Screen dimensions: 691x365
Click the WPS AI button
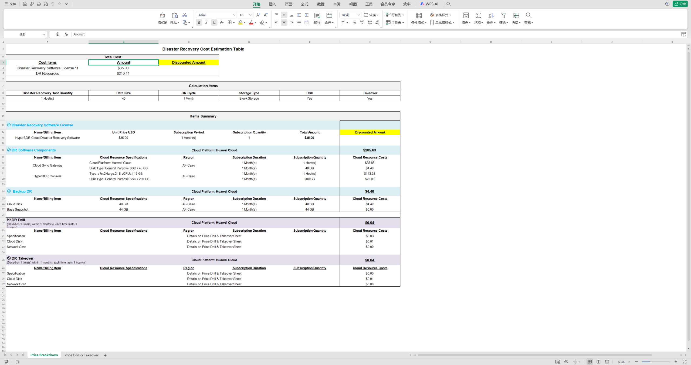click(429, 4)
